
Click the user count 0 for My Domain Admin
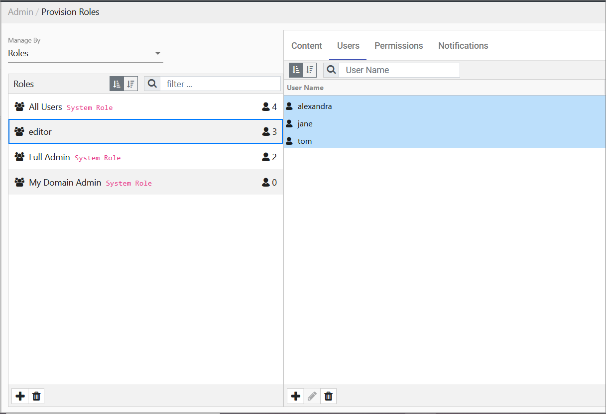click(269, 183)
